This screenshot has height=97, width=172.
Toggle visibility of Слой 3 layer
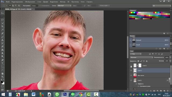pyautogui.click(x=131, y=71)
